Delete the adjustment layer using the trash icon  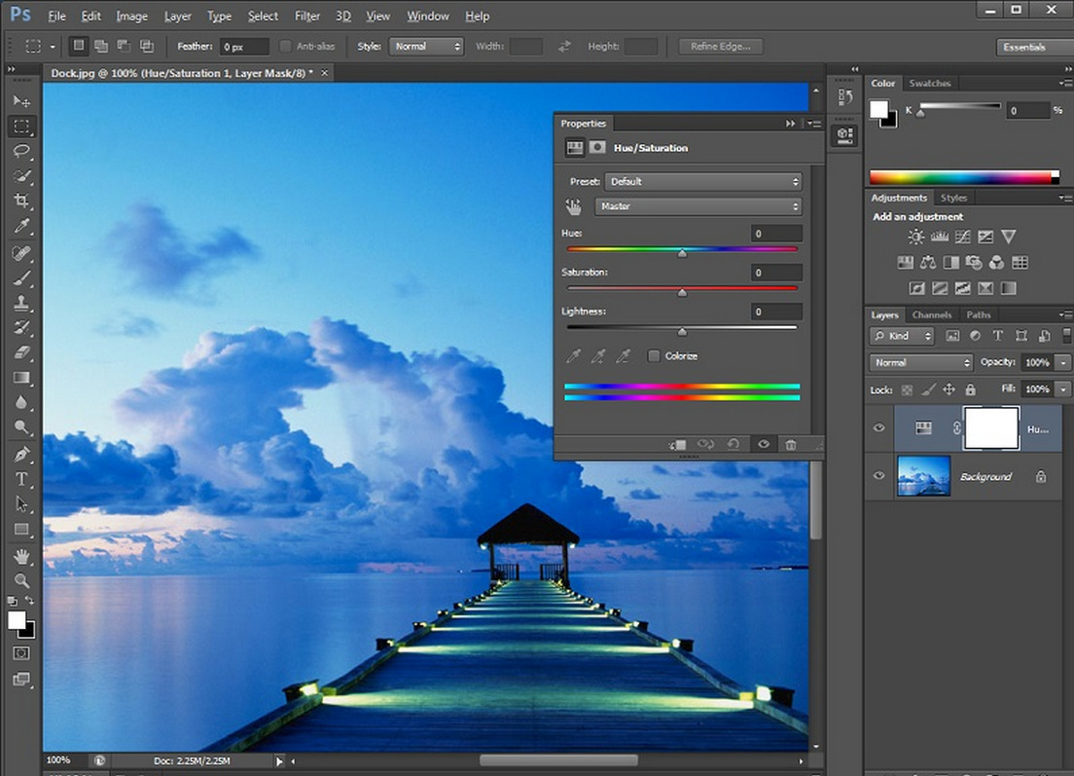791,444
